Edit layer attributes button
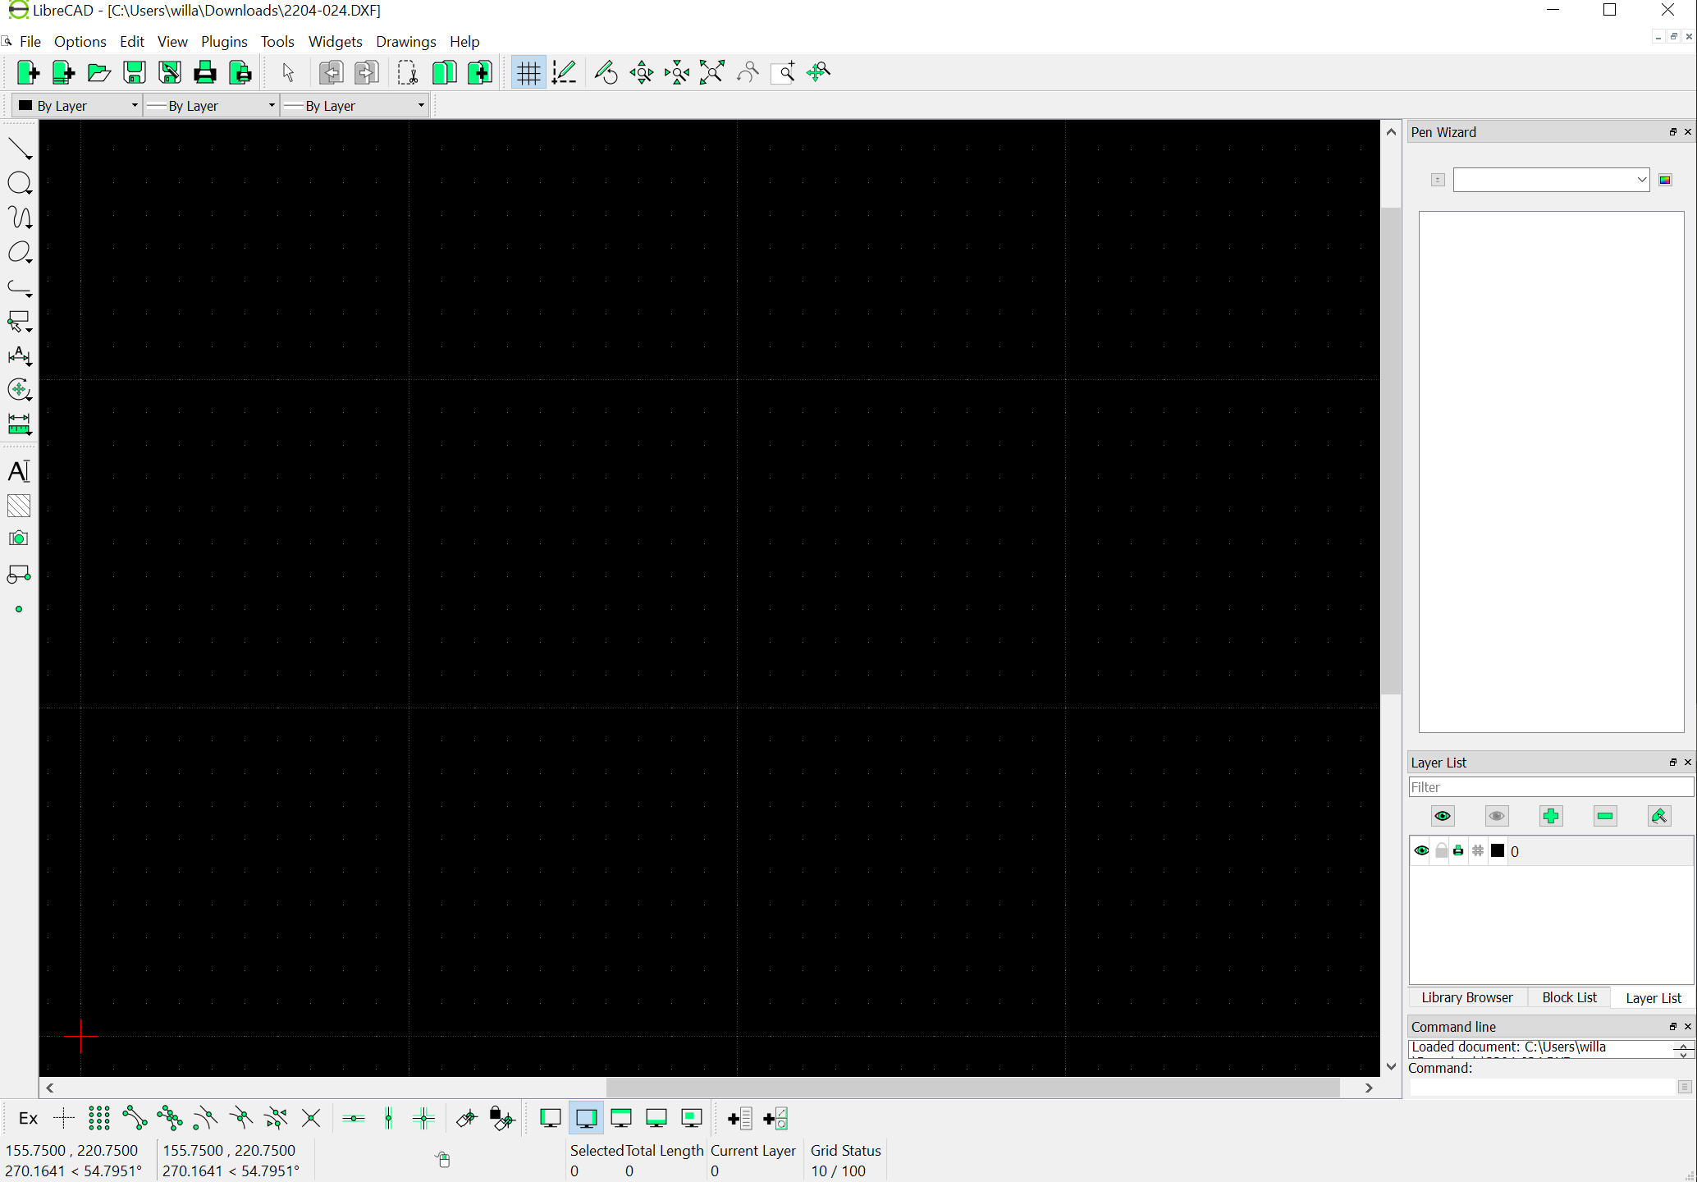This screenshot has width=1697, height=1182. pos(1659,816)
